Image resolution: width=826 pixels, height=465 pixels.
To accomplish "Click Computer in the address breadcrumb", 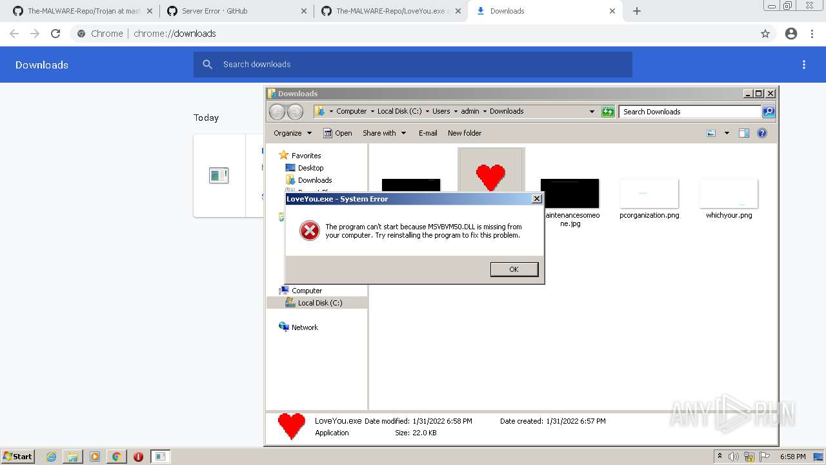I will pos(351,111).
